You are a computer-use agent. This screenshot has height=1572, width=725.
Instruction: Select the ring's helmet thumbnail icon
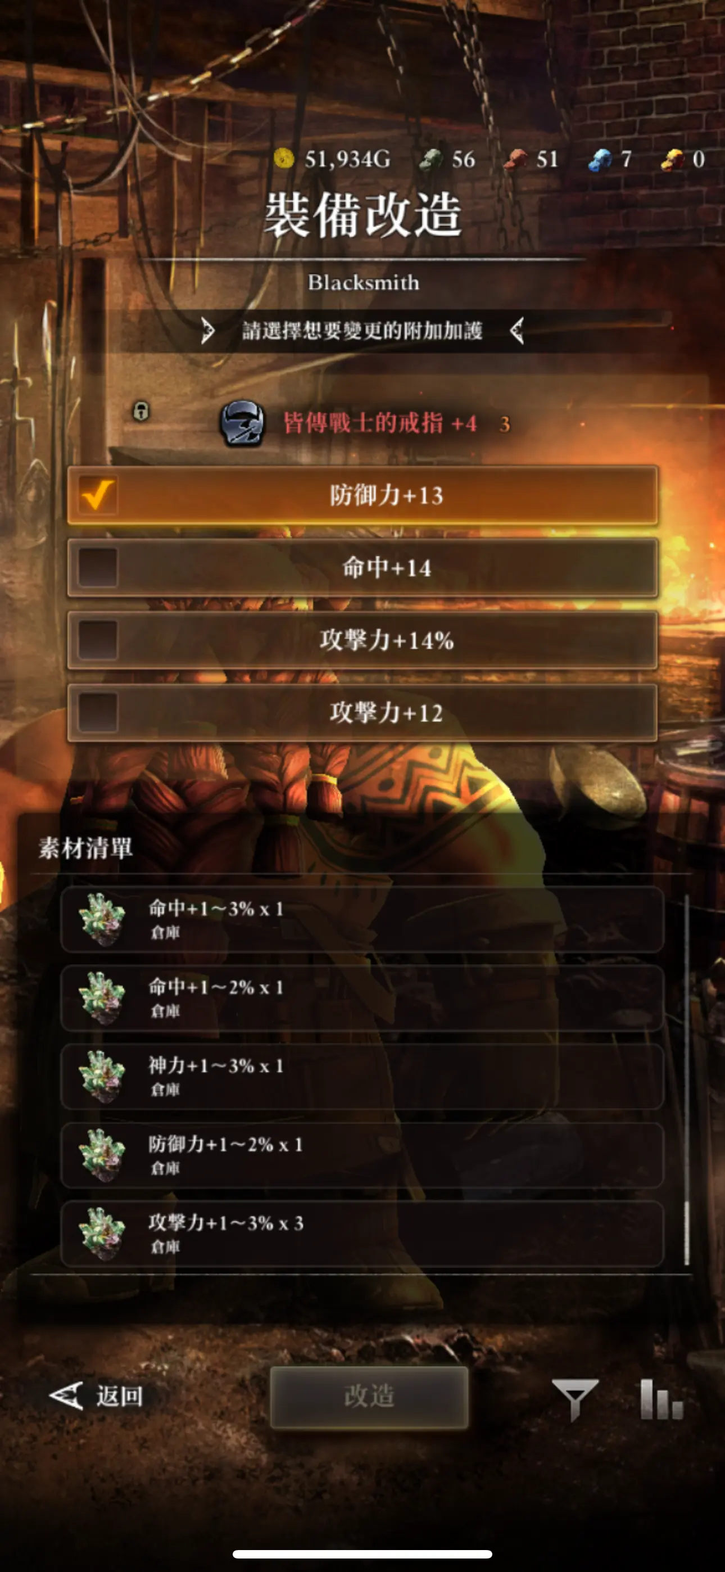(242, 422)
